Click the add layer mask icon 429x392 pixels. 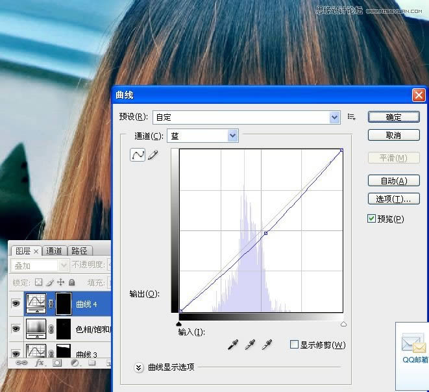(56, 363)
